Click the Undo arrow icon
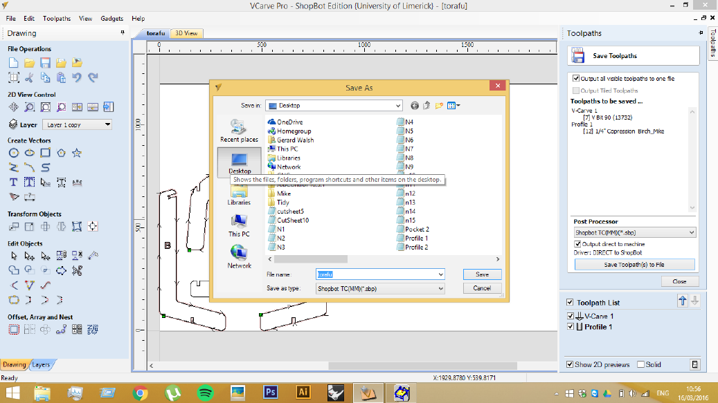The height and width of the screenshot is (403, 718). click(77, 77)
